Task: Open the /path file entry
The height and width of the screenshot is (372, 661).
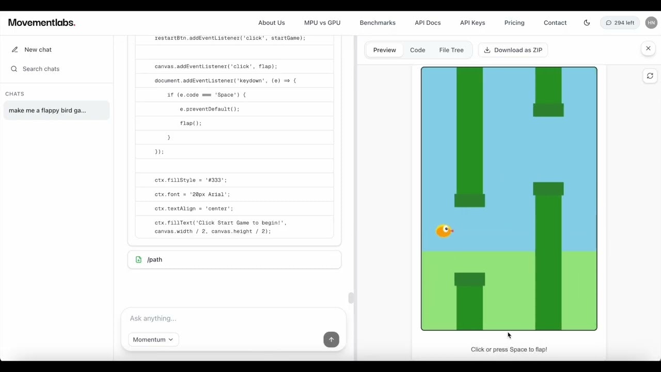Action: point(234,259)
